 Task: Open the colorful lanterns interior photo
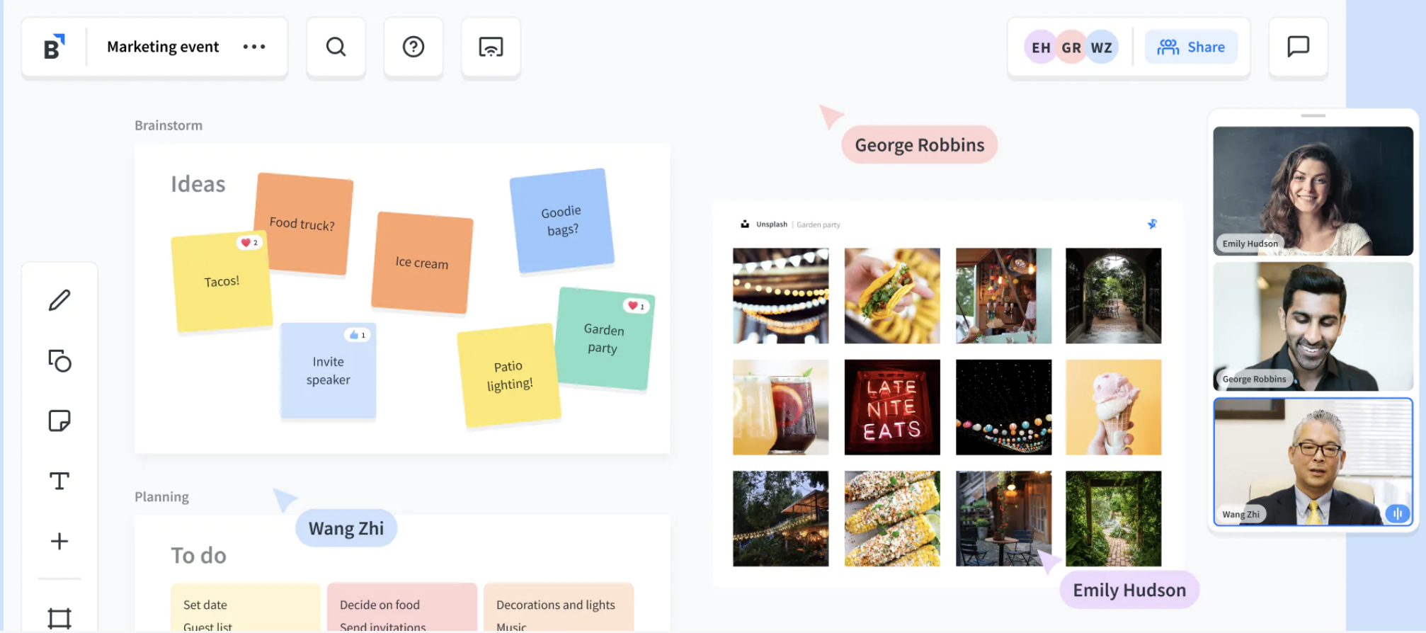(x=1004, y=296)
